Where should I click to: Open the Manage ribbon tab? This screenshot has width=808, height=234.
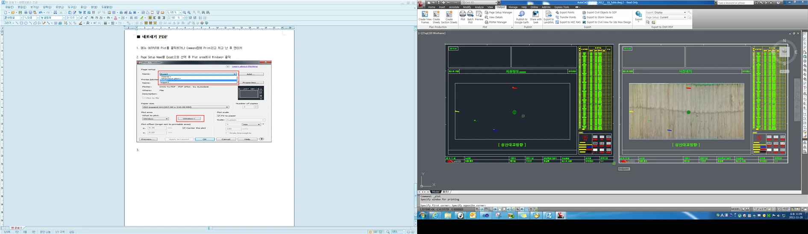[x=513, y=7]
